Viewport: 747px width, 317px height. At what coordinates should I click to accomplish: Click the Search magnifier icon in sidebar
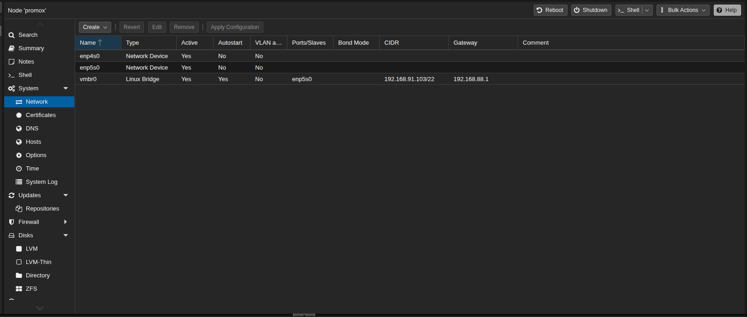[x=12, y=35]
